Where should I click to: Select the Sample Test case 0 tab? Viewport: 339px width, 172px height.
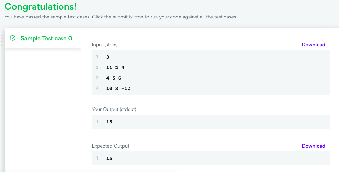tap(43, 38)
